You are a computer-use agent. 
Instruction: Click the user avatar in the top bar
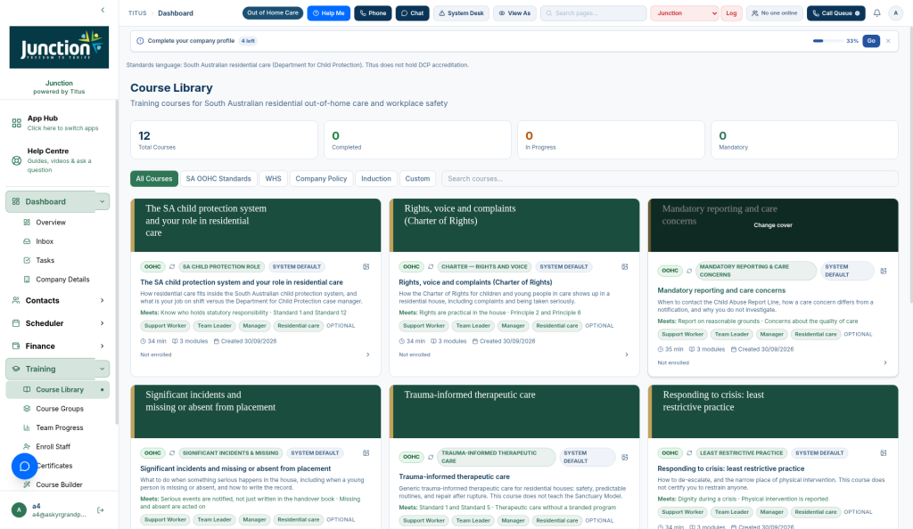[895, 12]
